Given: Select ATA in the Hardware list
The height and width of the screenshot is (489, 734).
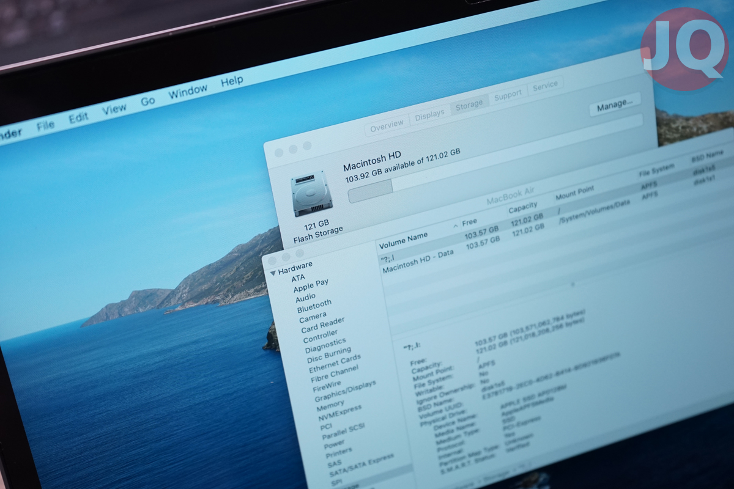Looking at the screenshot, I should 298,277.
